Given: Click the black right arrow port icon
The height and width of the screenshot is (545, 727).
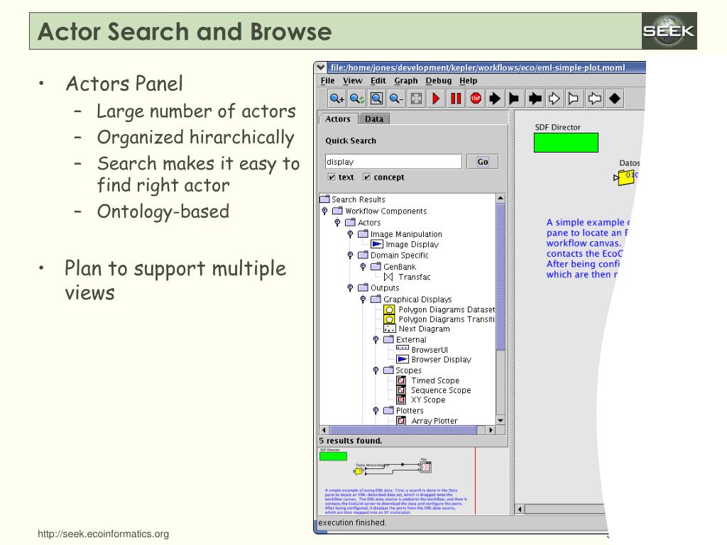Looking at the screenshot, I should (495, 98).
